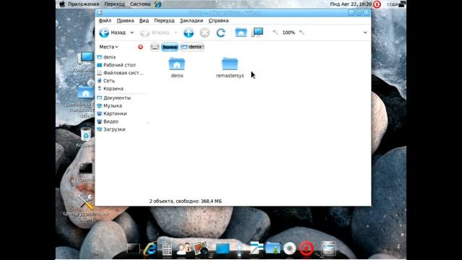Open the Home folder toolbar icon
462x260 pixels.
point(240,32)
